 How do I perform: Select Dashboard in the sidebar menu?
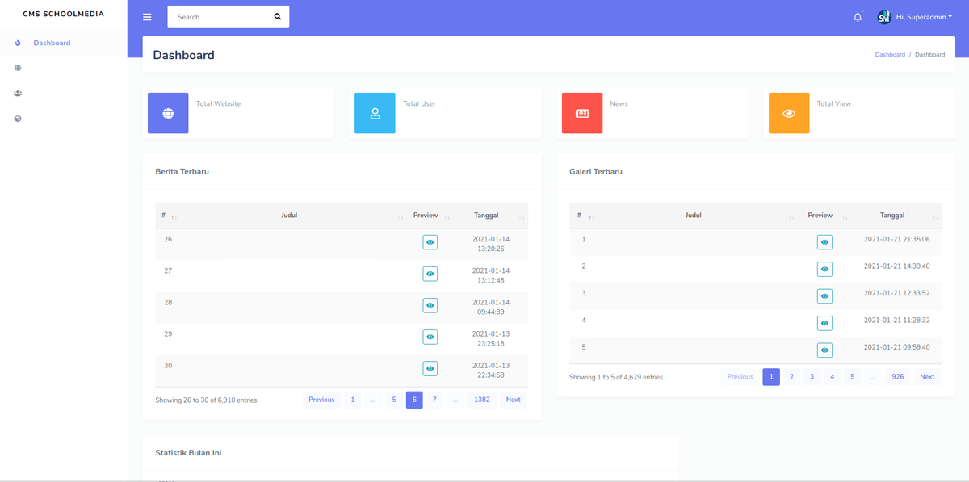(x=52, y=43)
